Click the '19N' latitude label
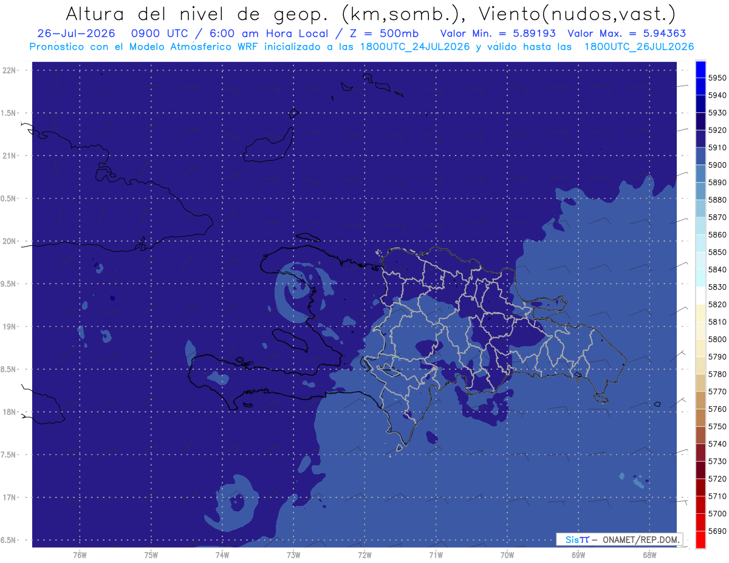This screenshot has width=729, height=563. (9, 326)
